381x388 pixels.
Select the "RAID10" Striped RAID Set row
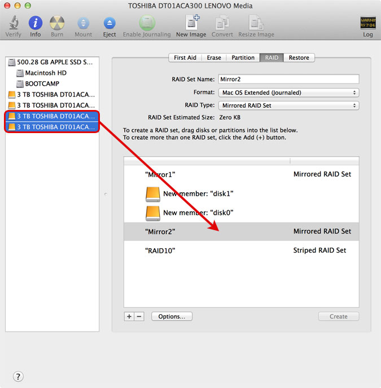[241, 250]
